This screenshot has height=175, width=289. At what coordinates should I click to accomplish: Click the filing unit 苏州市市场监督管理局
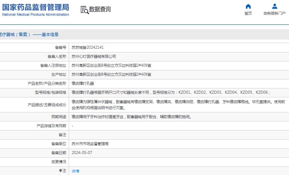(x=90, y=144)
